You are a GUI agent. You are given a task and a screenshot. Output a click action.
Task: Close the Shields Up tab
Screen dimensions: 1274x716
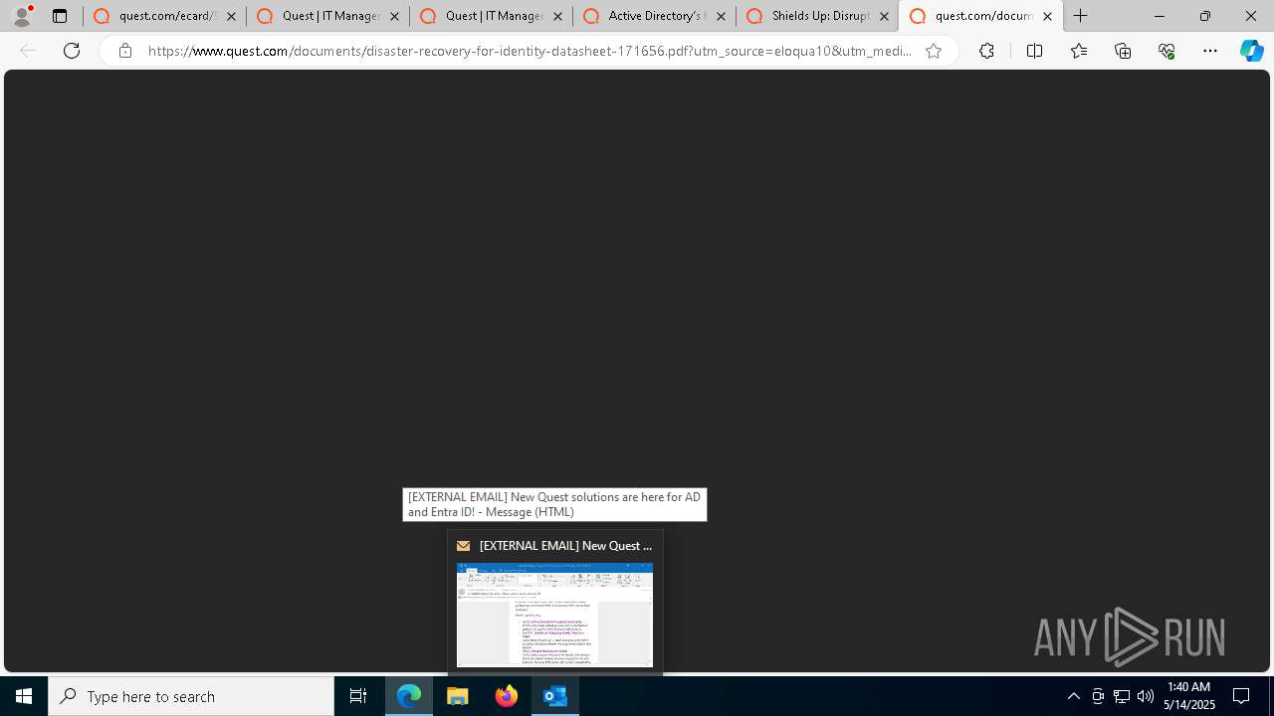coord(884,17)
